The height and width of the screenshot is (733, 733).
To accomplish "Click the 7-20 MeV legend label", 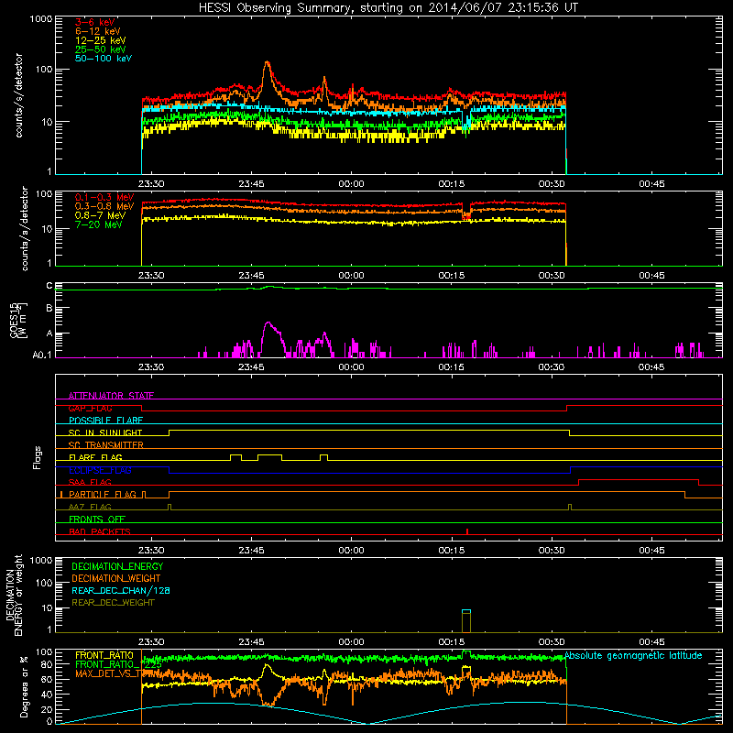I will tap(99, 224).
